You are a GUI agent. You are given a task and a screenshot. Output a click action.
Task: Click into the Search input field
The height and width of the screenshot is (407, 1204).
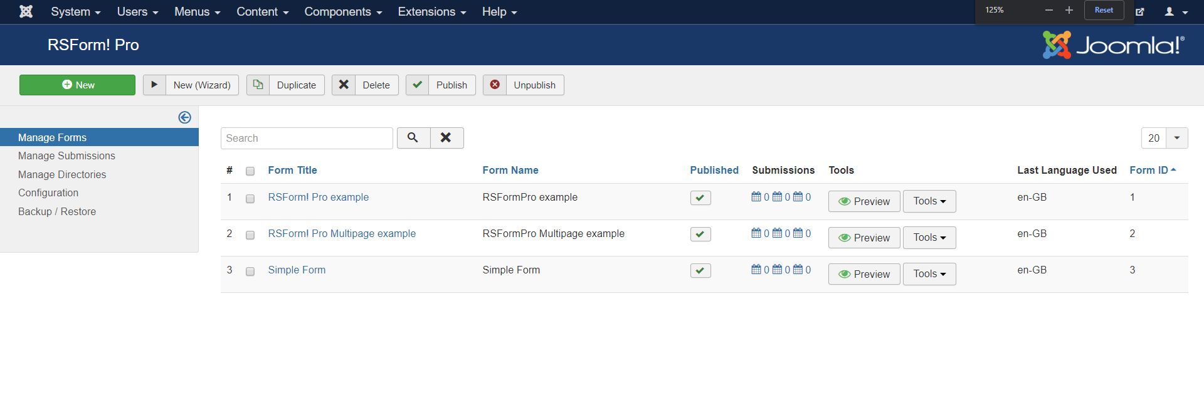click(306, 138)
